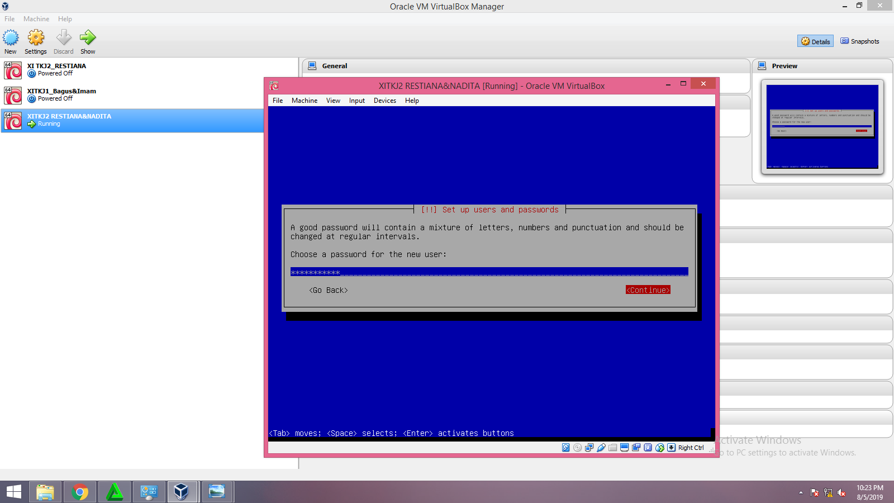The height and width of the screenshot is (503, 894).
Task: Select the running XITKJ2 RESTIANA&NADITA machine
Action: [x=132, y=120]
